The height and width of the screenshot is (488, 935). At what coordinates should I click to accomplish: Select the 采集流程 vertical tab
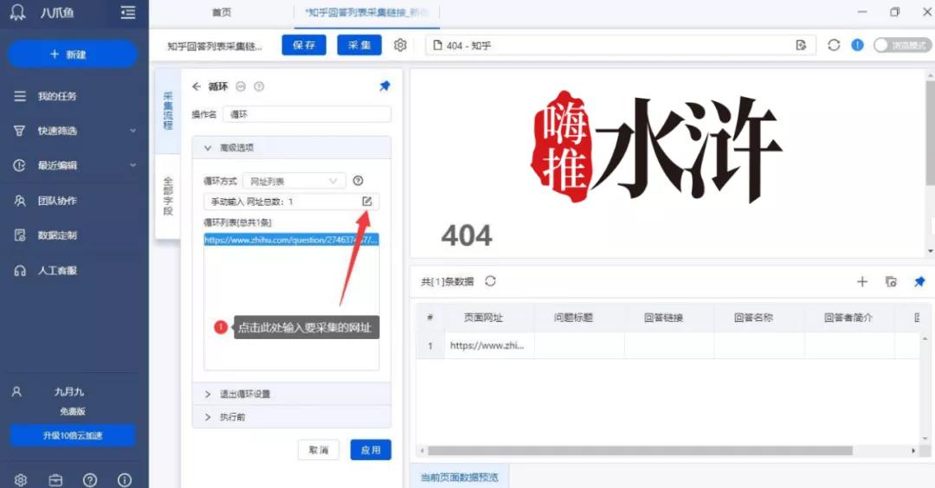168,111
